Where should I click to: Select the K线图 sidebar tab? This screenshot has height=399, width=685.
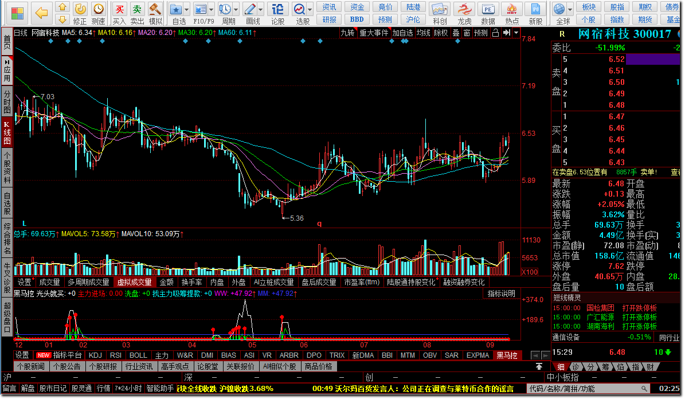7,133
